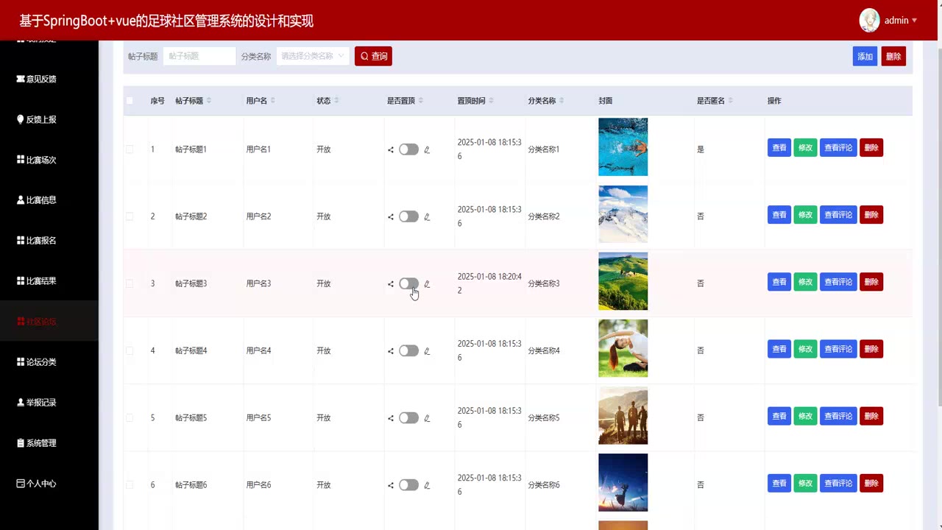Sort table by 置顶时间 column arrows
Image resolution: width=942 pixels, height=530 pixels.
(x=491, y=101)
